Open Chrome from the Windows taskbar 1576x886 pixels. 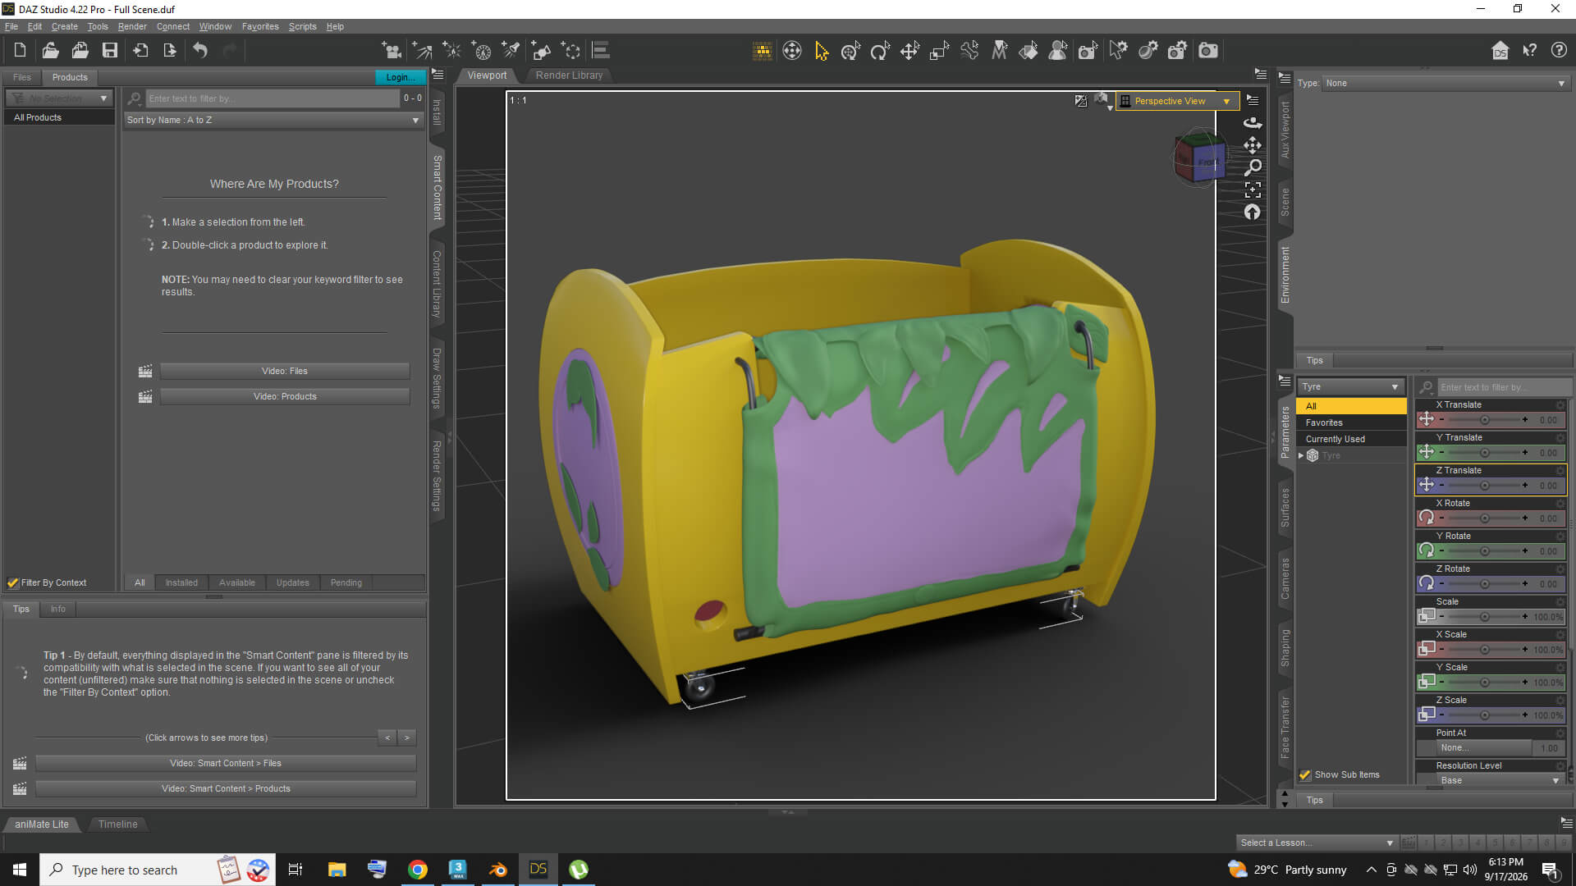pos(418,870)
